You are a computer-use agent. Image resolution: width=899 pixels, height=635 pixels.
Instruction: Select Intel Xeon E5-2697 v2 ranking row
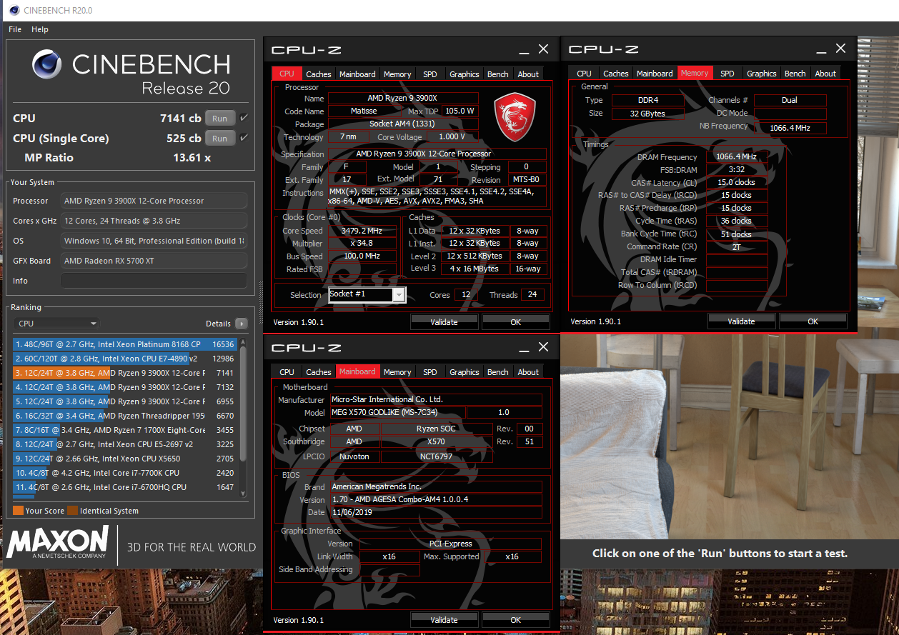coord(124,444)
